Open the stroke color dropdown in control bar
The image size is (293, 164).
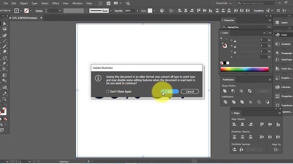[x=31, y=11]
